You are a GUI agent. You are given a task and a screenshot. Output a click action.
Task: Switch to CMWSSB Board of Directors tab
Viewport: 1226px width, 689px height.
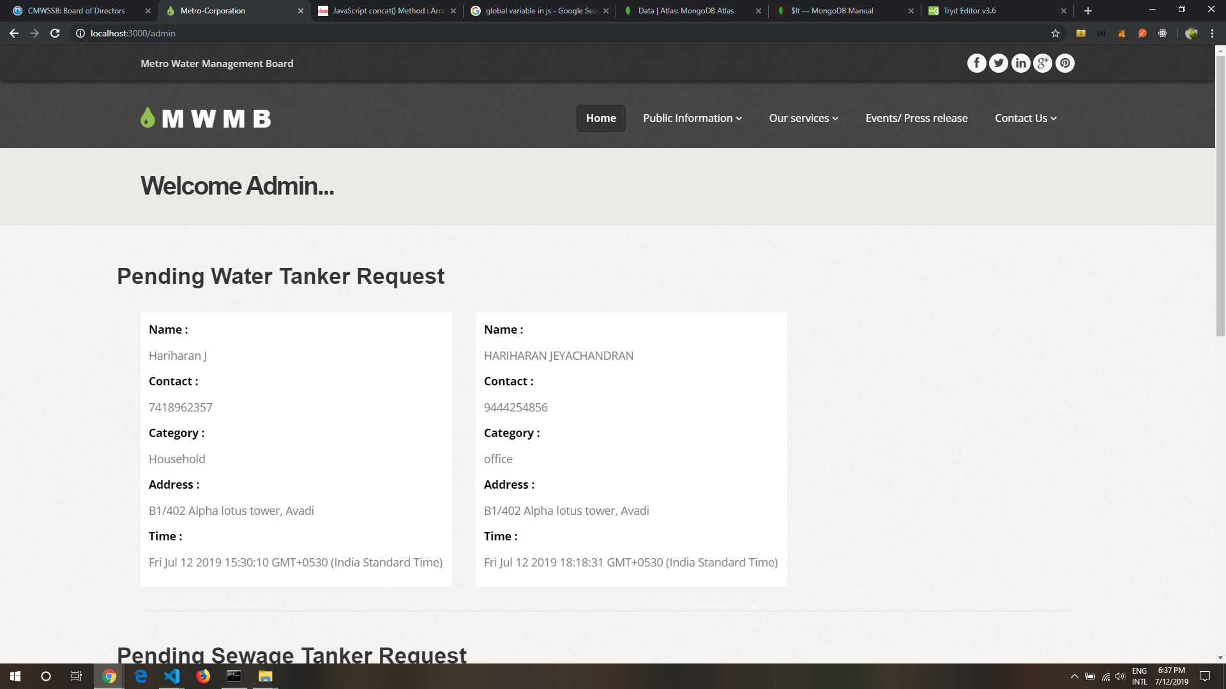point(76,11)
